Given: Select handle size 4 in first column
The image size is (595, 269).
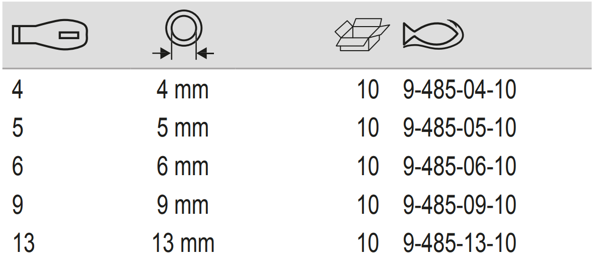Looking at the screenshot, I should click(17, 91).
